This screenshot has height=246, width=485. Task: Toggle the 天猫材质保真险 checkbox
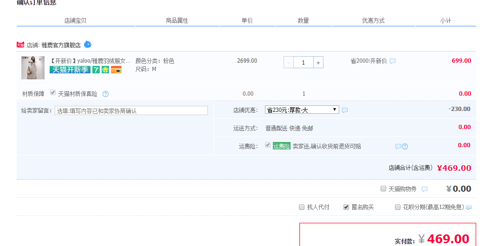click(x=53, y=92)
